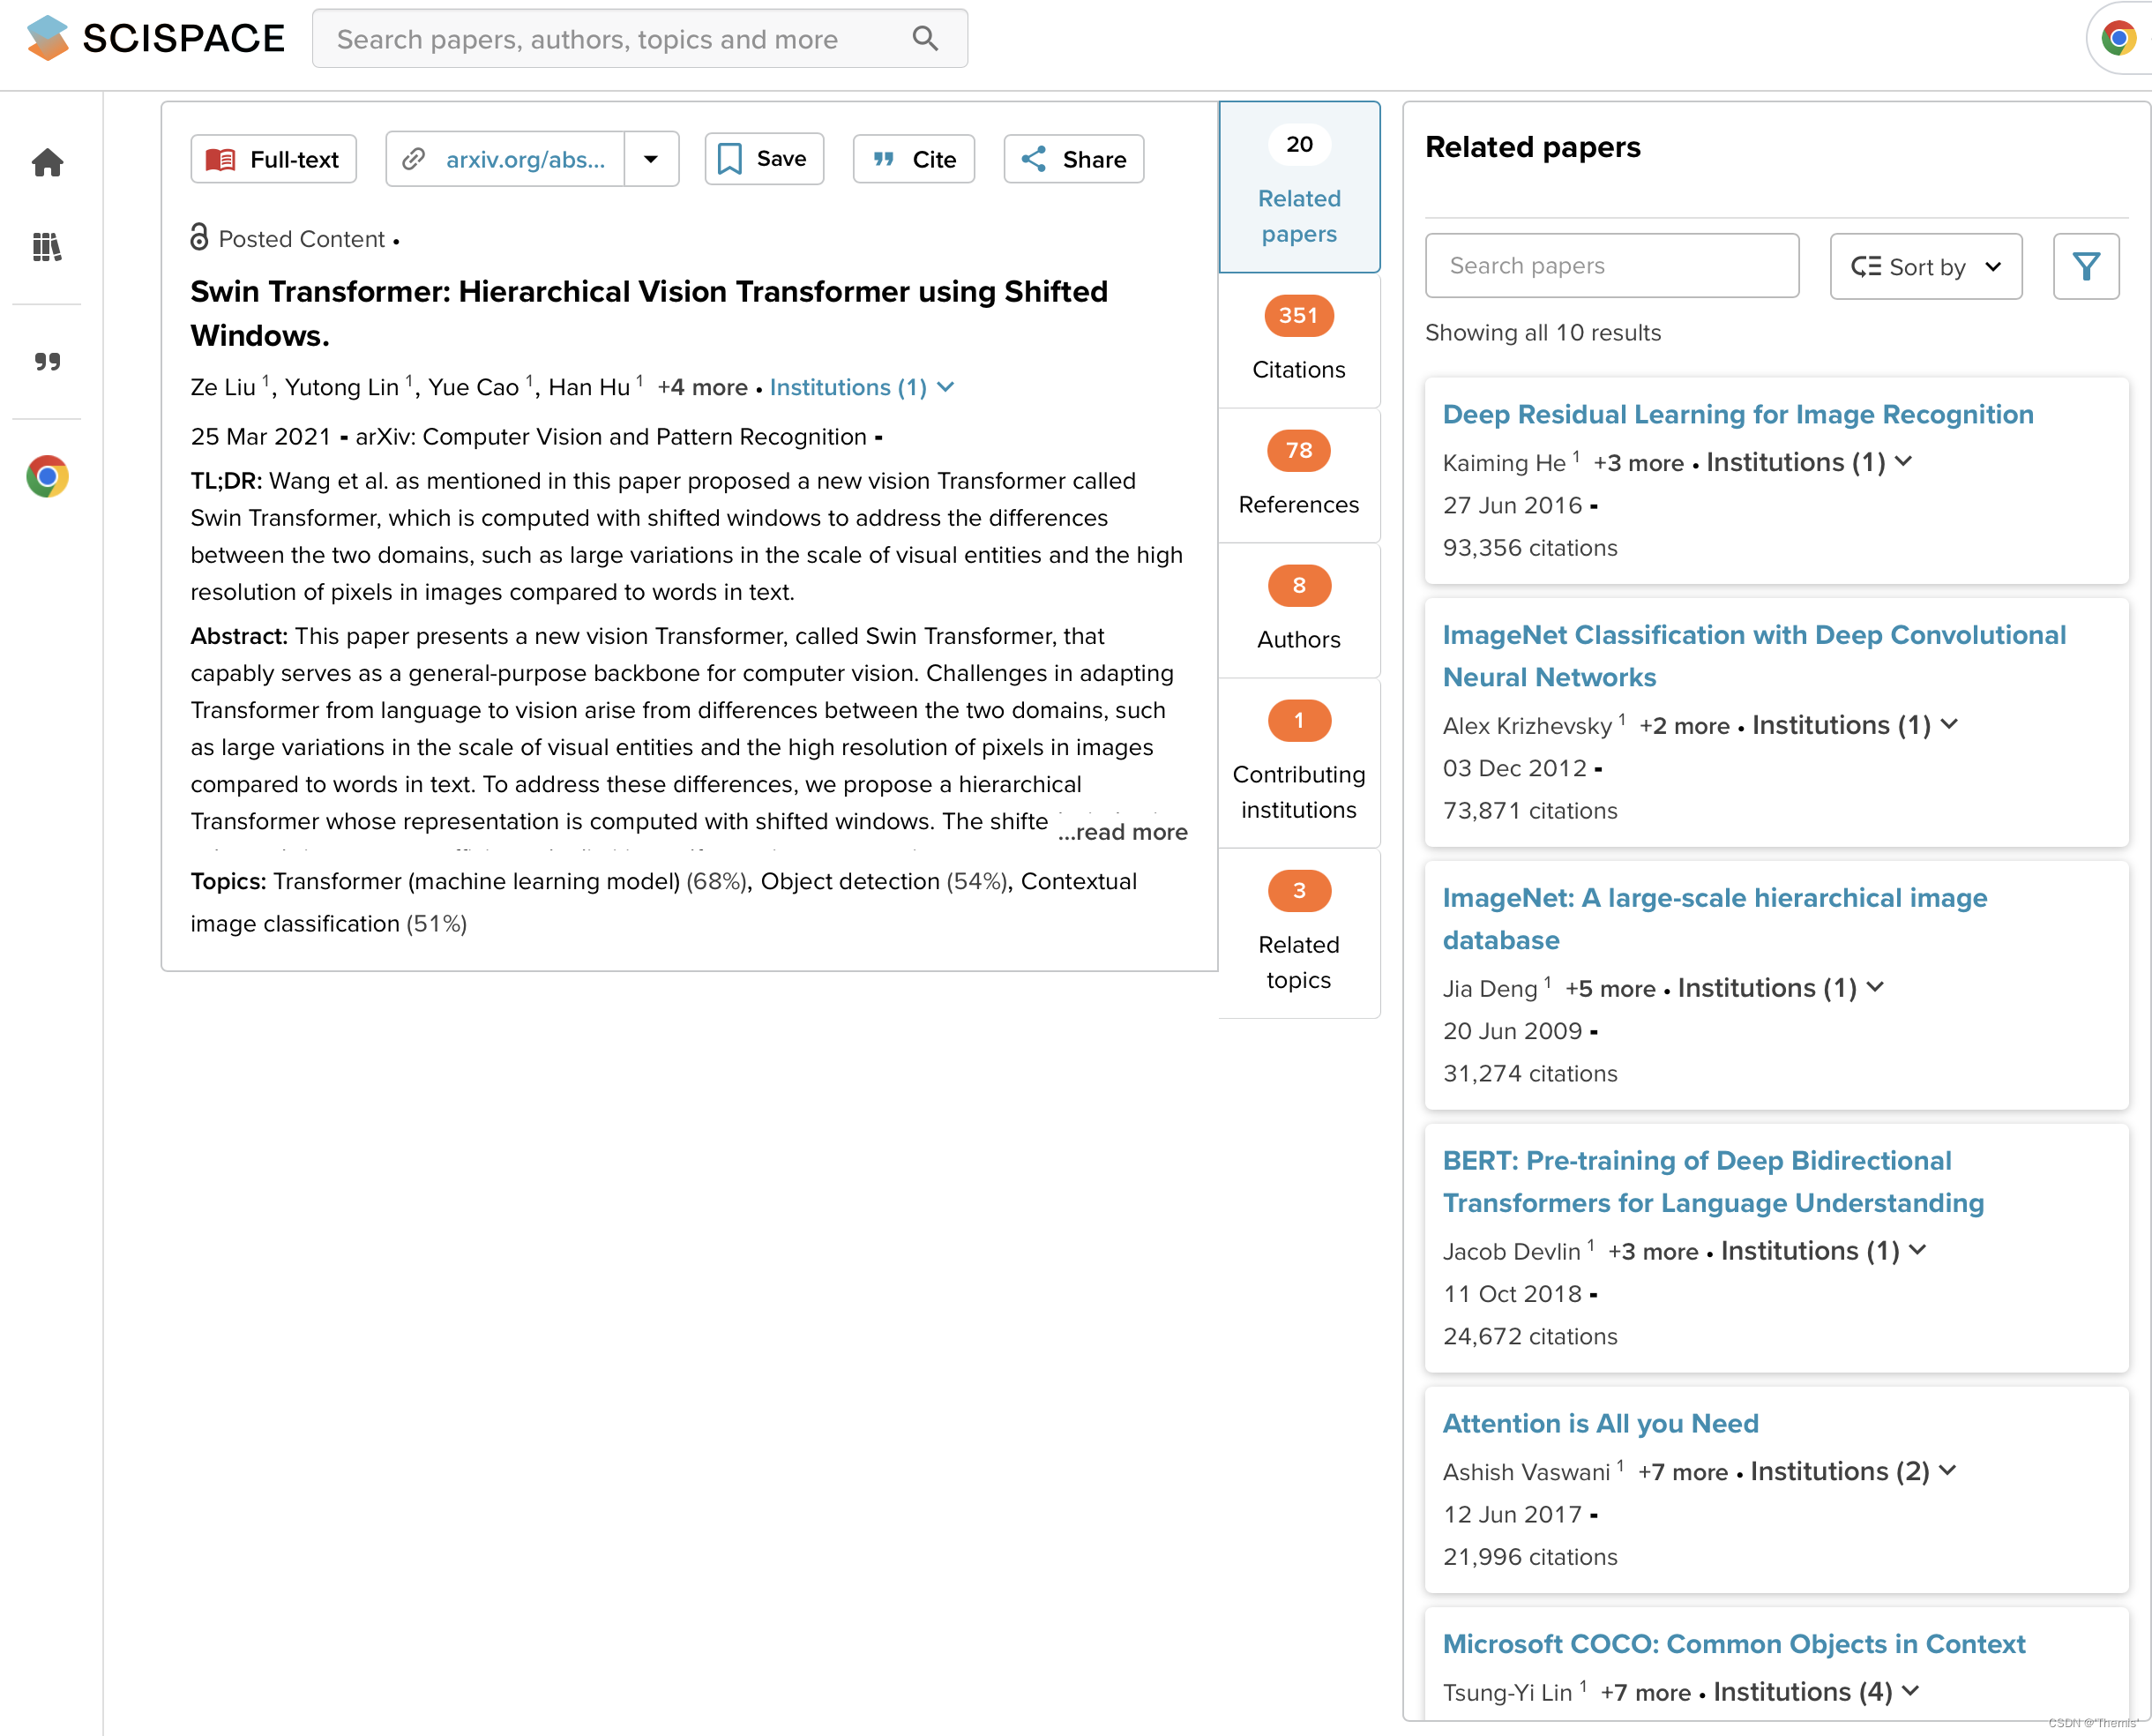This screenshot has width=2152, height=1736.
Task: Click the Chrome icon in left sidebar
Action: [47, 476]
